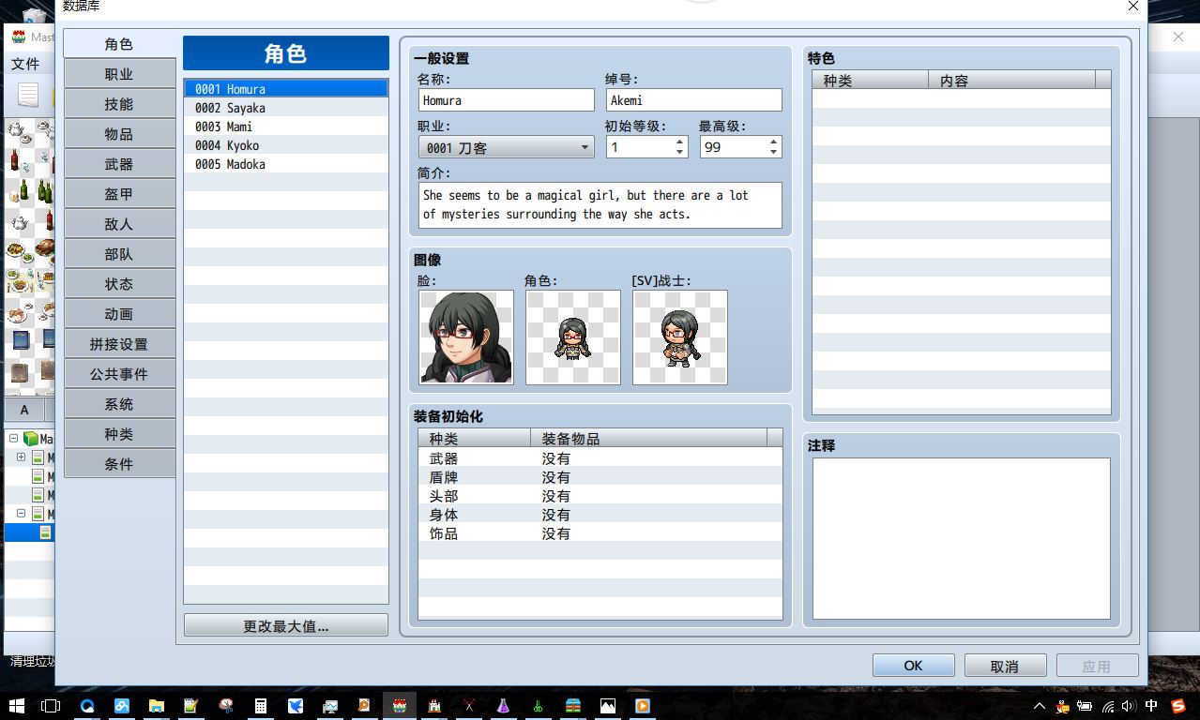Screen dimensions: 1200x720
Task: Click the 更改最大值... button
Action: pyautogui.click(x=286, y=625)
